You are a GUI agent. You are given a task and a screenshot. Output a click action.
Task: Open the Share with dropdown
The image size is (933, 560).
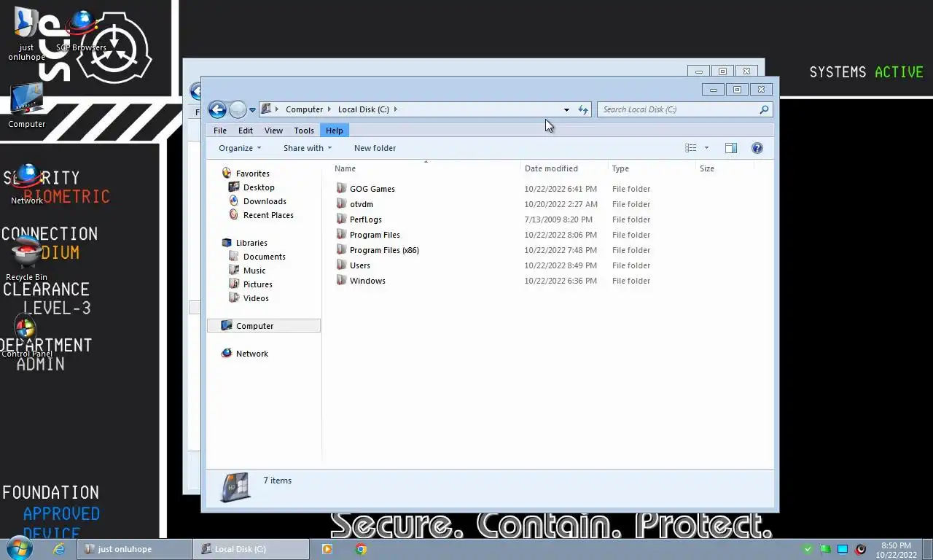308,148
